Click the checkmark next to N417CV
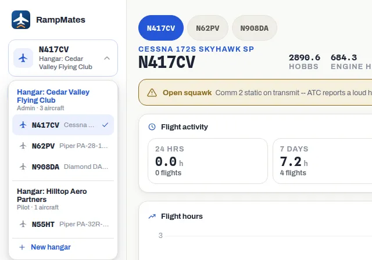 click(x=105, y=125)
